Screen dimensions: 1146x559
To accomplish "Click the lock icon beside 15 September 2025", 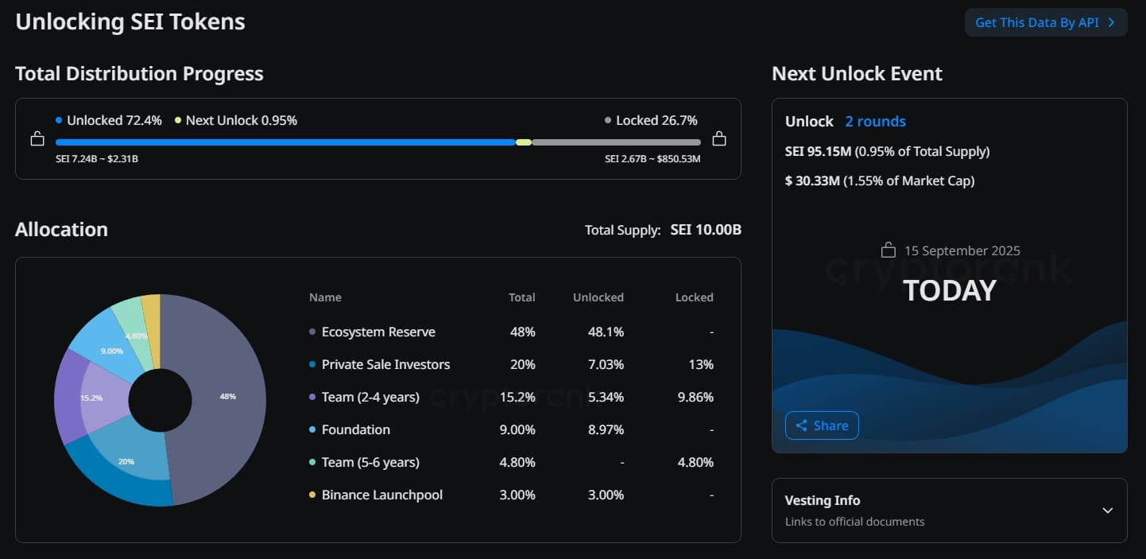I will click(889, 250).
